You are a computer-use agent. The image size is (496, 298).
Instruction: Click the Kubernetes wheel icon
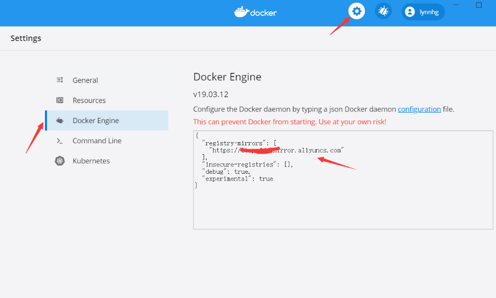[60, 161]
